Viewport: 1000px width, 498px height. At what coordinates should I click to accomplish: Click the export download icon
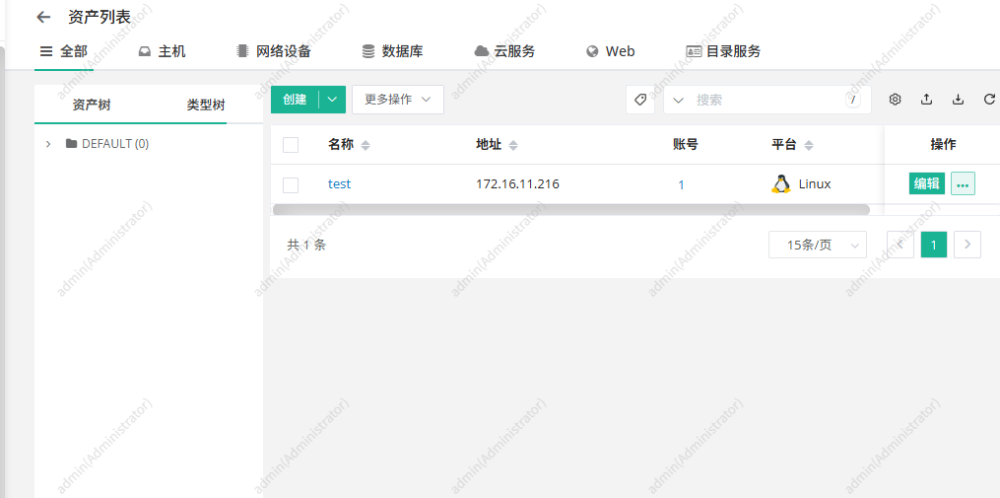[959, 100]
